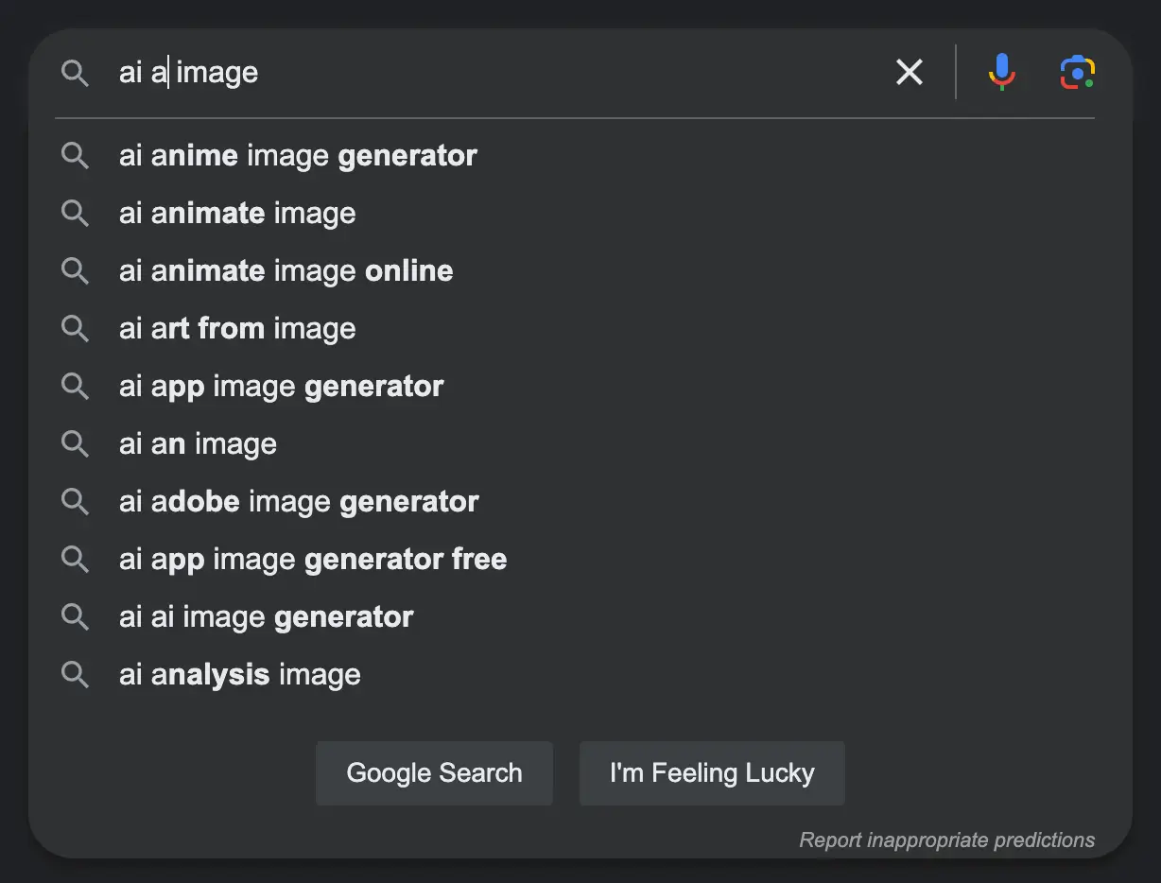
Task: Click the search icon beside 'ai art from image'
Action: coord(76,328)
